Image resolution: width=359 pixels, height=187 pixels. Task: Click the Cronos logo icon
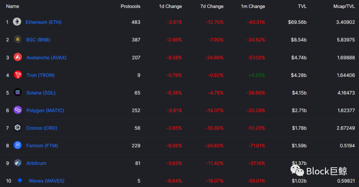coord(18,128)
